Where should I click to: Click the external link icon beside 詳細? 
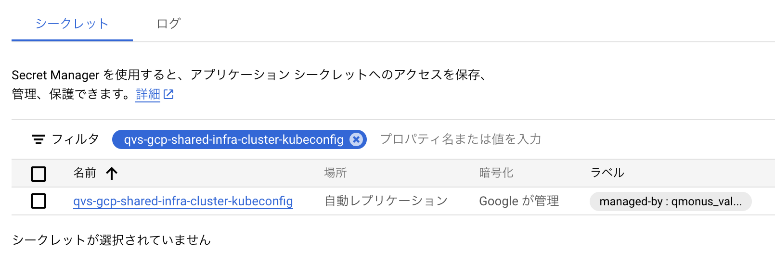pos(168,94)
